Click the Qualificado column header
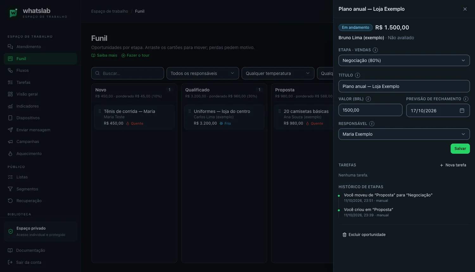The width and height of the screenshot is (475, 272). [x=224, y=93]
